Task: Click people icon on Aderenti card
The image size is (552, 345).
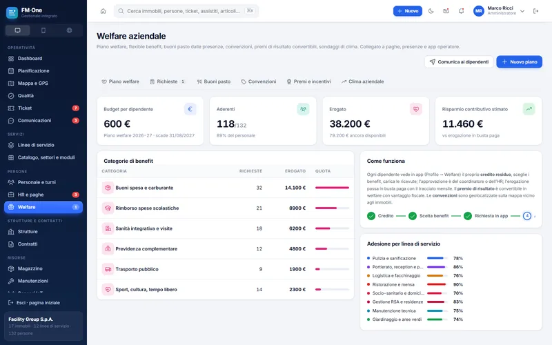Action: pyautogui.click(x=303, y=109)
